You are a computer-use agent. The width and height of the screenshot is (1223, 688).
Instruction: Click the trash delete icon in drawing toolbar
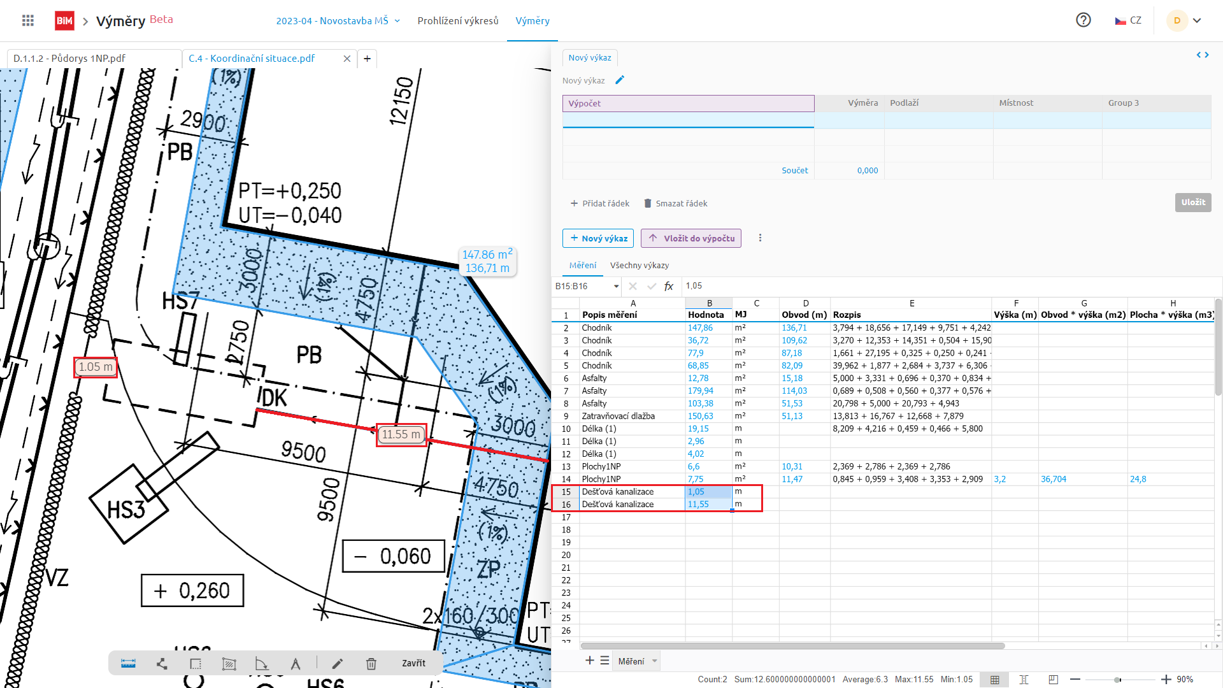[371, 664]
